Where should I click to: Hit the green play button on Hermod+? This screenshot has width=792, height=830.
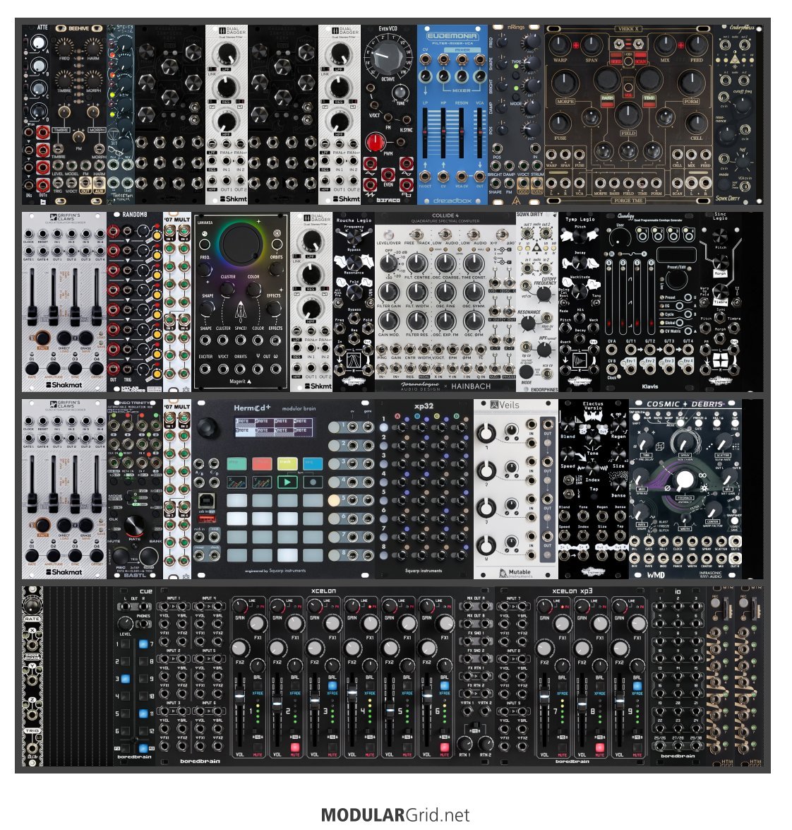pyautogui.click(x=287, y=482)
